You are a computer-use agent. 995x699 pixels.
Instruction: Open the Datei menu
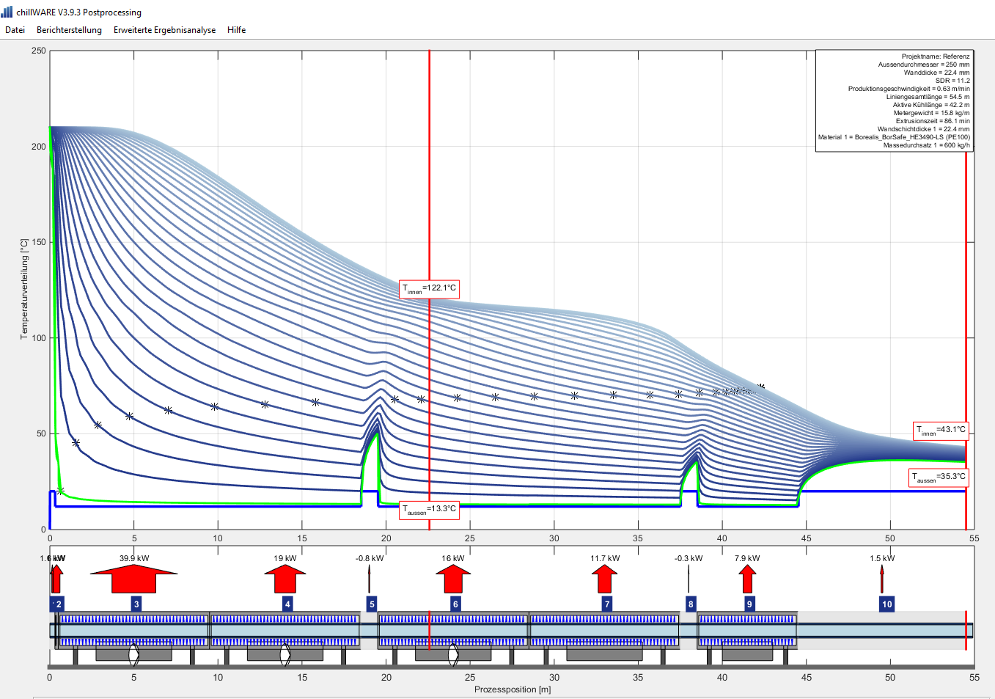(x=15, y=30)
